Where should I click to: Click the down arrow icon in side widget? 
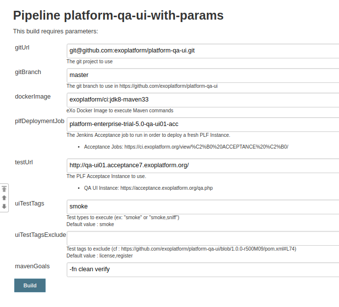click(4, 206)
